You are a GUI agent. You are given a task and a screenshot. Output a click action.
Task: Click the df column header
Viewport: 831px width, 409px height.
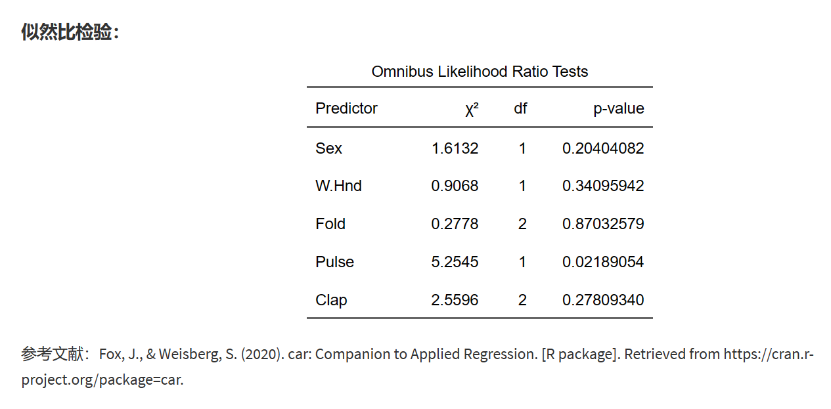click(520, 108)
